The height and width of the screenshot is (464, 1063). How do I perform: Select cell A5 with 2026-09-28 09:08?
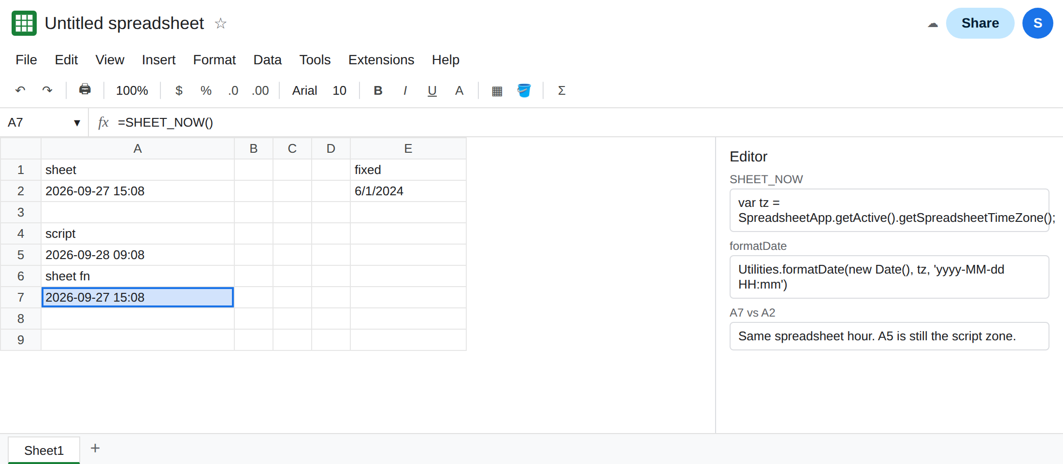click(138, 255)
